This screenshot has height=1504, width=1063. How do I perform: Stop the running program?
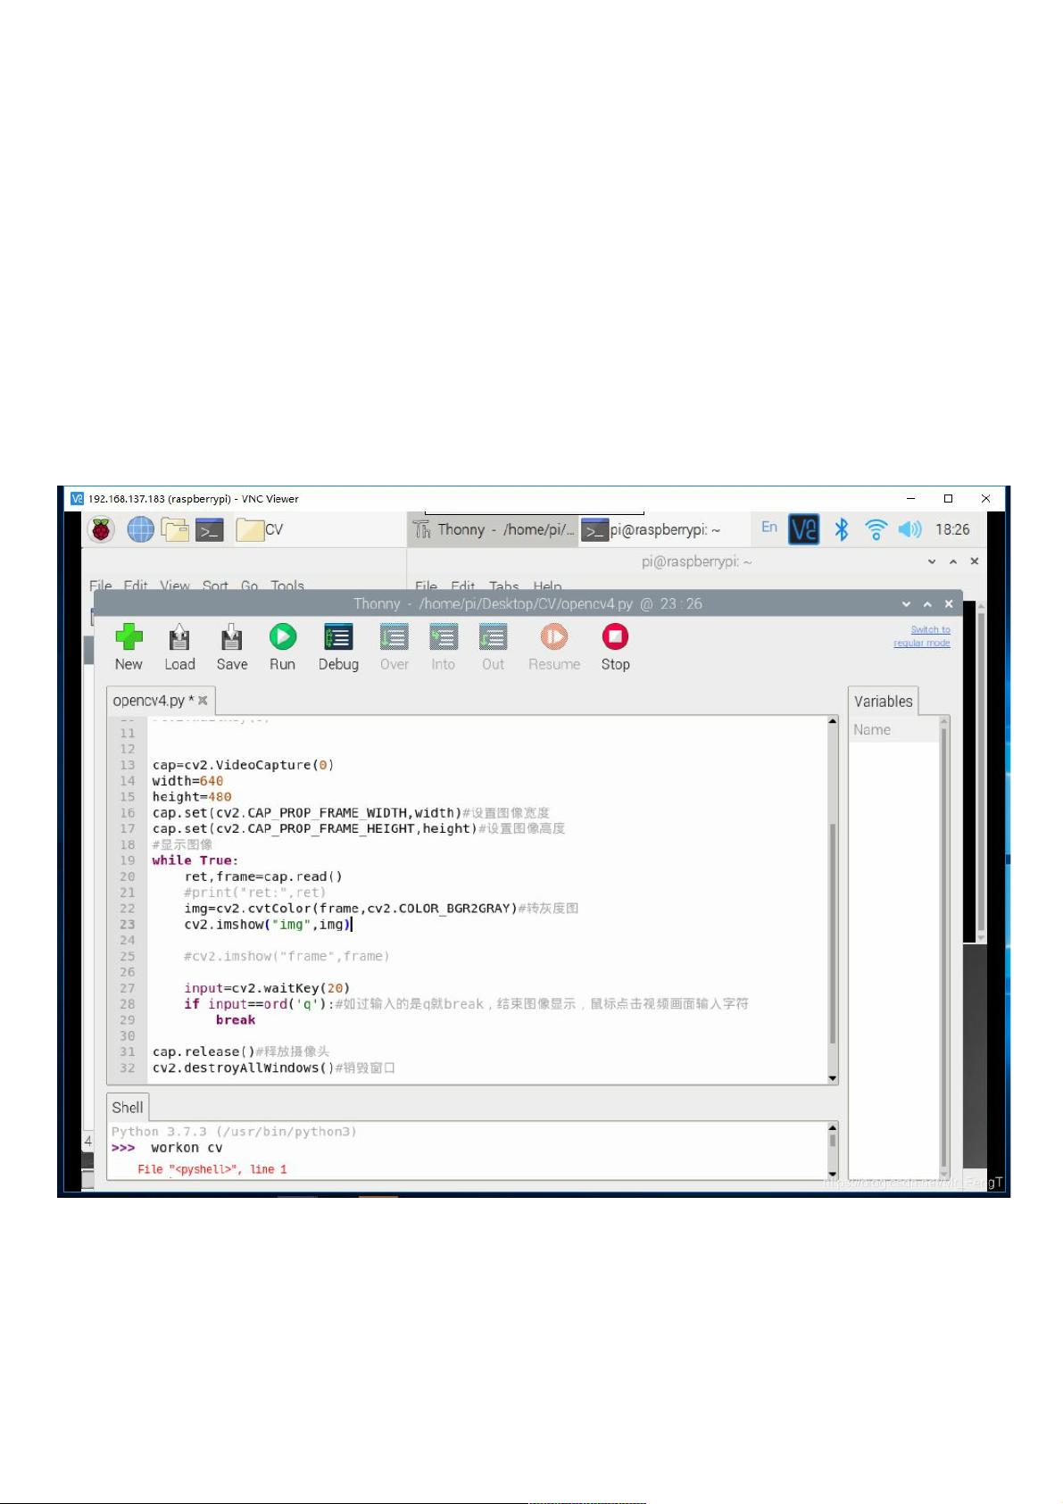click(616, 636)
